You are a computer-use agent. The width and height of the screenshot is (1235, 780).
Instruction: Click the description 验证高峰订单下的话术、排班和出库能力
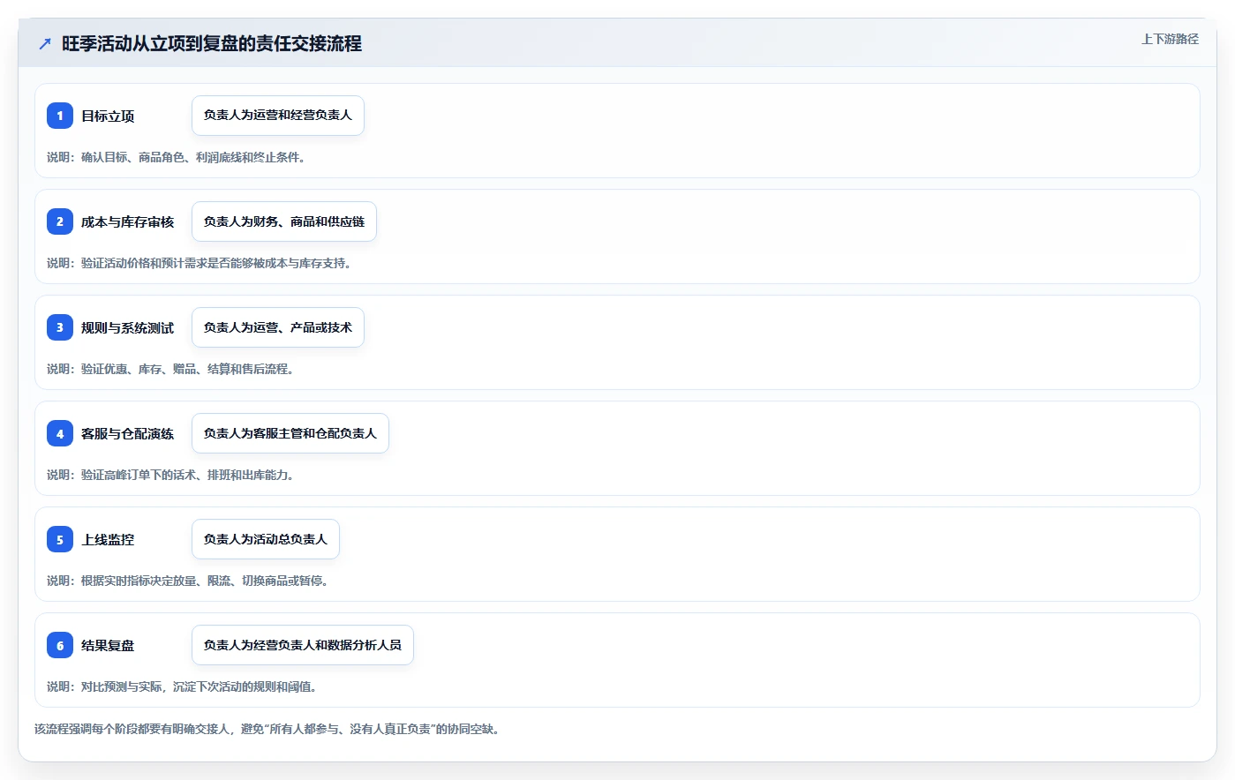pyautogui.click(x=169, y=475)
